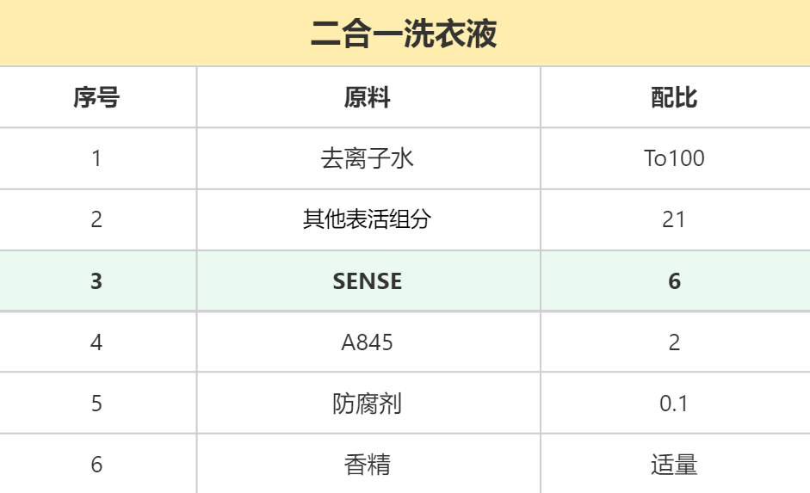Click serial number 5 in 防腐剂 row
This screenshot has height=493, width=810.
[x=96, y=404]
